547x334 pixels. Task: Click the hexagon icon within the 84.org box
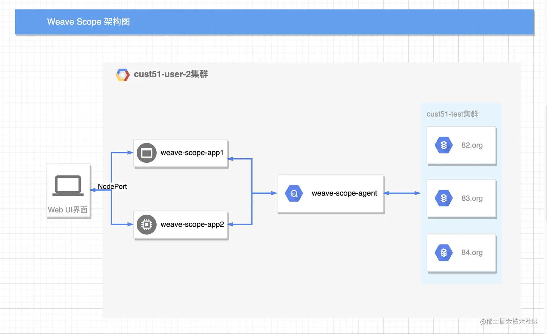click(x=443, y=252)
